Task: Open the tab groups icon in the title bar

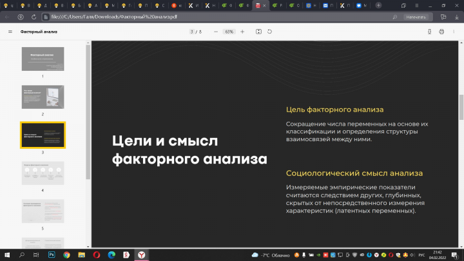Action: (403, 6)
